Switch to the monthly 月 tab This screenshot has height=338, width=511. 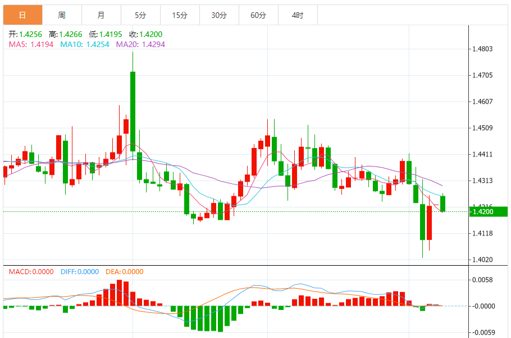coord(101,15)
